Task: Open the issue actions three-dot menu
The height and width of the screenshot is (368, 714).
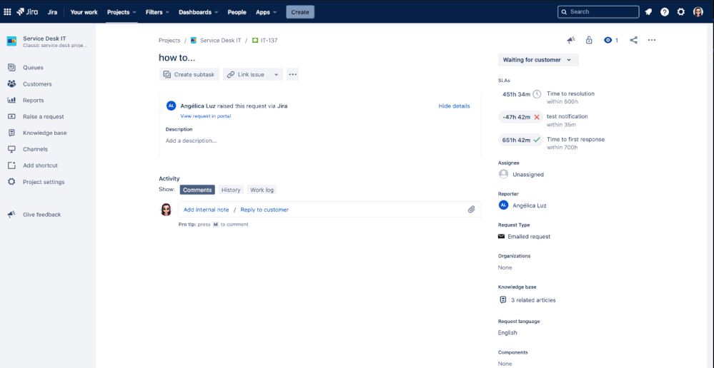Action: (652, 41)
